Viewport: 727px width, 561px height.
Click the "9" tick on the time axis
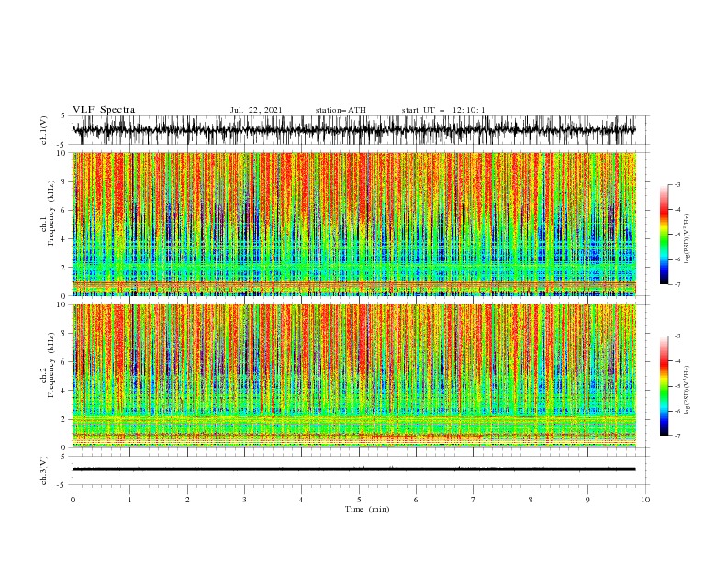coord(587,500)
